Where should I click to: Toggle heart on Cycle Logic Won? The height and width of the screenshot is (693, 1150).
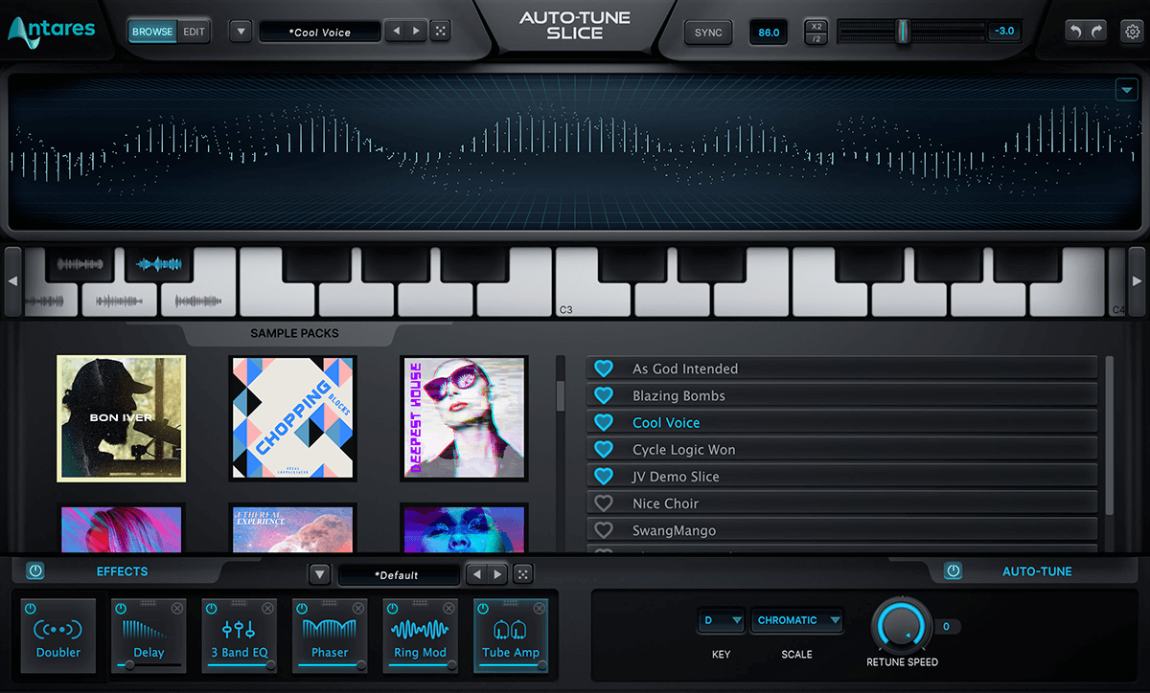click(x=603, y=449)
